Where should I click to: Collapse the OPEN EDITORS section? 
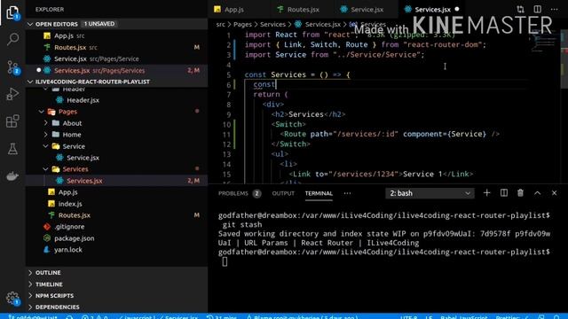tap(30, 24)
